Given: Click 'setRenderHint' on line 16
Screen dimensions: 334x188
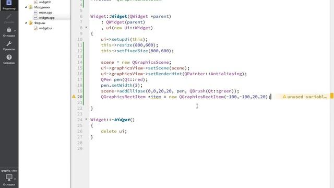Looking at the screenshot, I should (x=165, y=74).
